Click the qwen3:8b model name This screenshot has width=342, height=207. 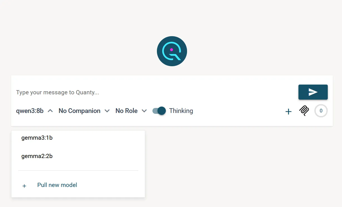point(30,111)
